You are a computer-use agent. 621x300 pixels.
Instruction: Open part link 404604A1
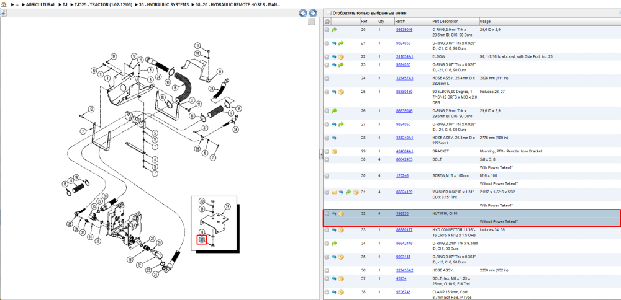(405, 151)
